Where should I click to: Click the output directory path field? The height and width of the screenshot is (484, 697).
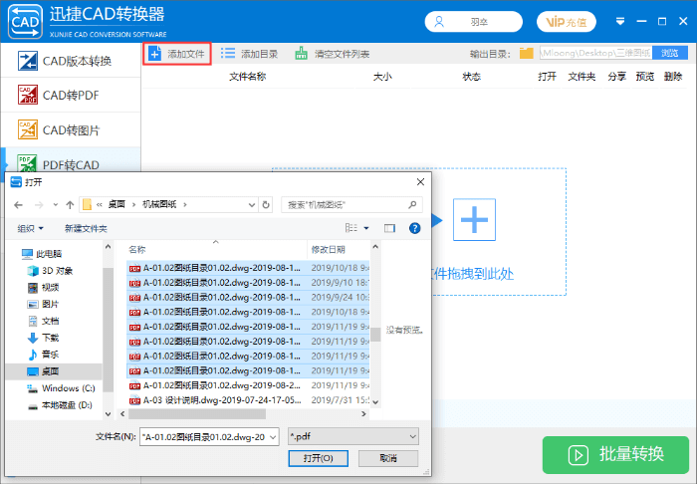[x=595, y=54]
